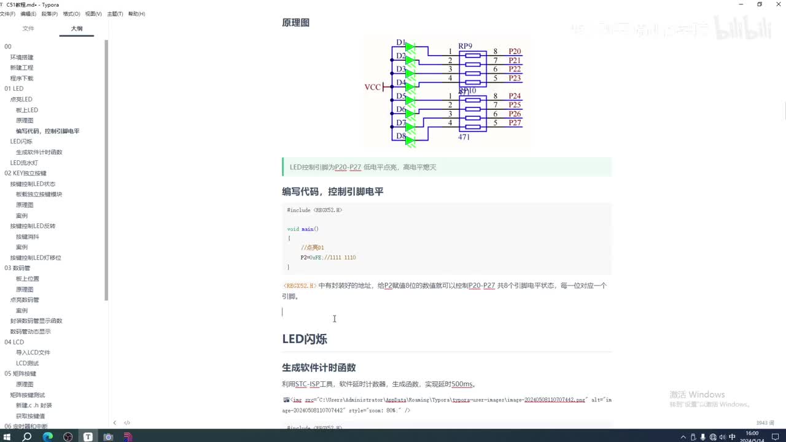The width and height of the screenshot is (786, 442).
Task: Go to 新建.c .h 封装 in outline
Action: coord(34,405)
